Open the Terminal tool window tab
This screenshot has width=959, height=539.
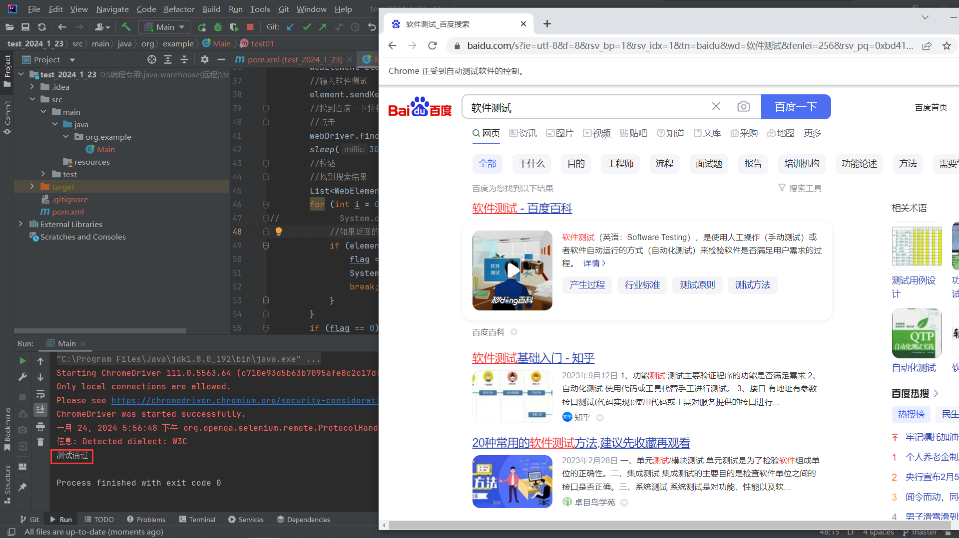[x=197, y=520]
